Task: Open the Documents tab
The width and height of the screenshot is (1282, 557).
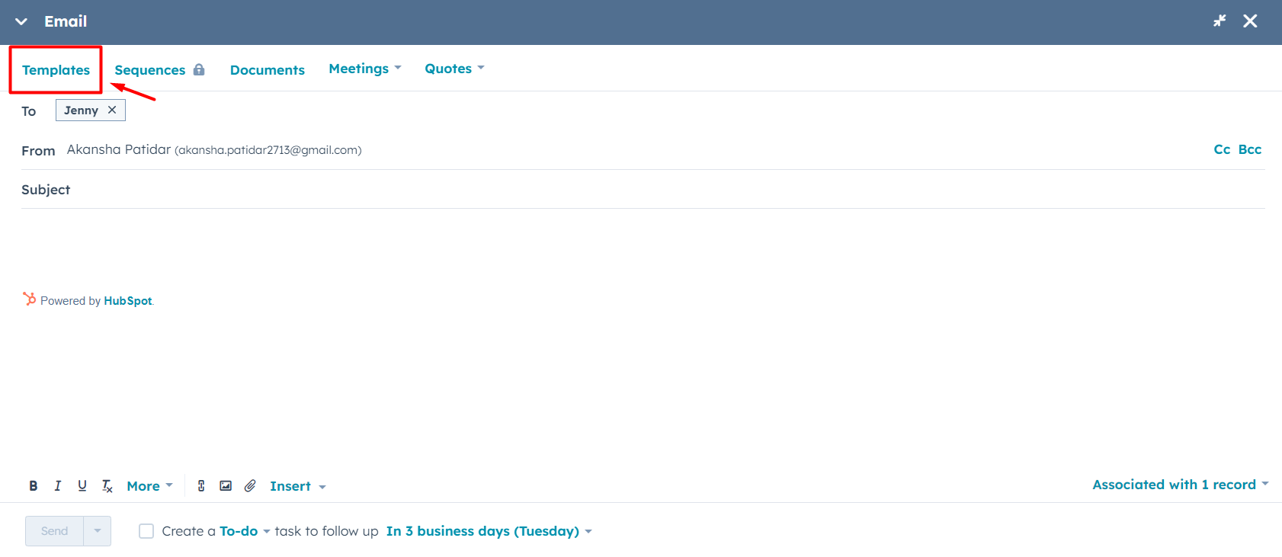Action: [x=268, y=70]
